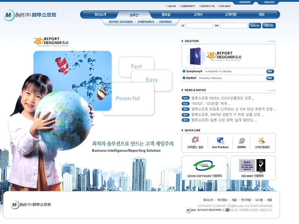Click the 회원가입 sign-up button
This screenshot has width=299, height=224.
(269, 26)
